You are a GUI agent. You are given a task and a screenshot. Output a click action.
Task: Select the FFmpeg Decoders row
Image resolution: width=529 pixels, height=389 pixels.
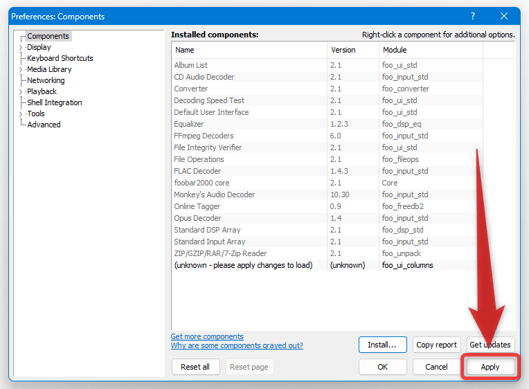328,136
